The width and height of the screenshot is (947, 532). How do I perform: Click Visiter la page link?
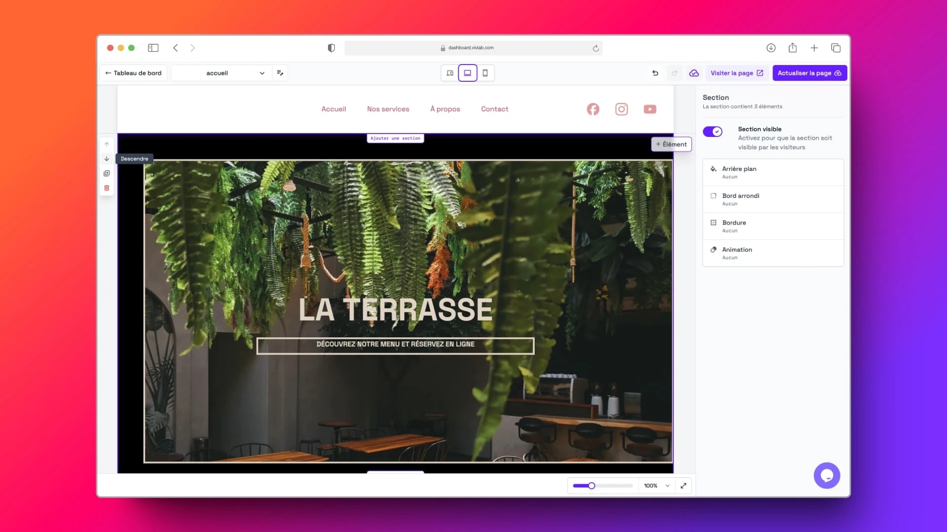pos(737,73)
